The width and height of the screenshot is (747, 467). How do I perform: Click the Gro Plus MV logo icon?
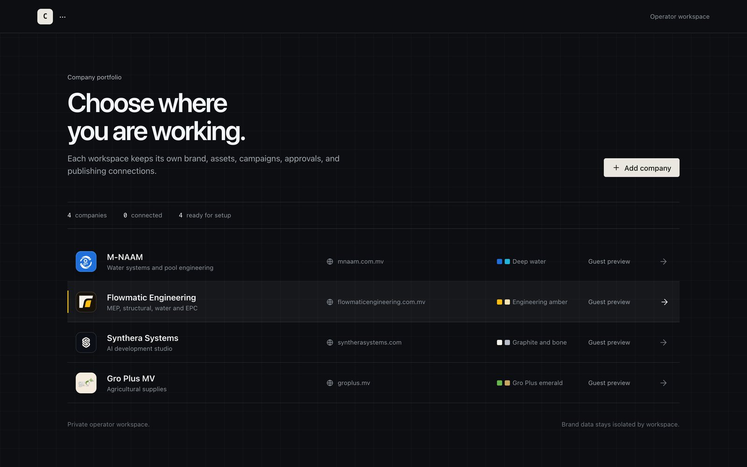click(86, 383)
